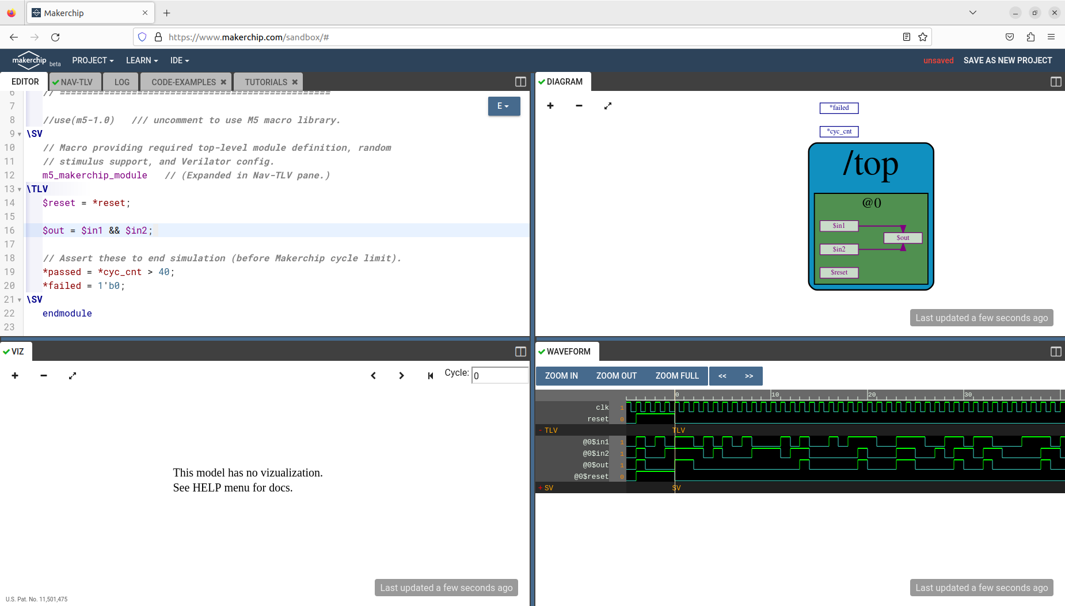Collapse the TLV signal group in the waveform
The width and height of the screenshot is (1065, 606).
(x=540, y=430)
